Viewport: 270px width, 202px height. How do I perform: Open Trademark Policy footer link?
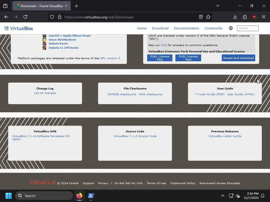click(x=182, y=183)
